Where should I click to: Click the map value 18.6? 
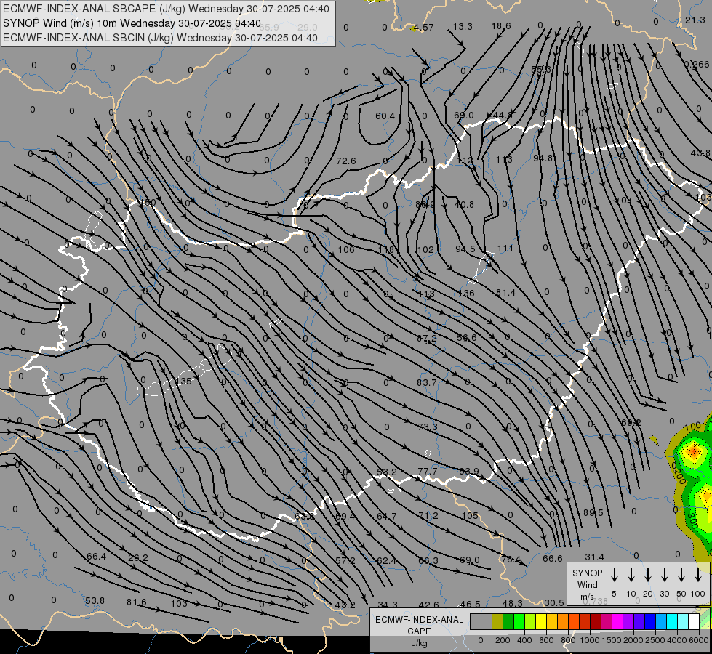[x=501, y=26]
